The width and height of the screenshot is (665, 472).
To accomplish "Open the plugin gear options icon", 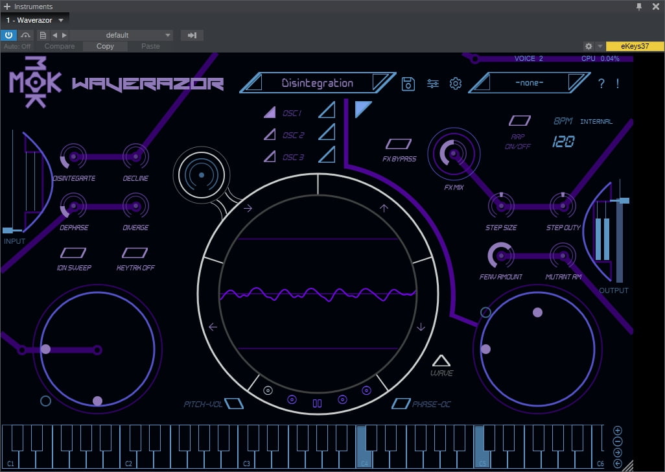I will 589,46.
